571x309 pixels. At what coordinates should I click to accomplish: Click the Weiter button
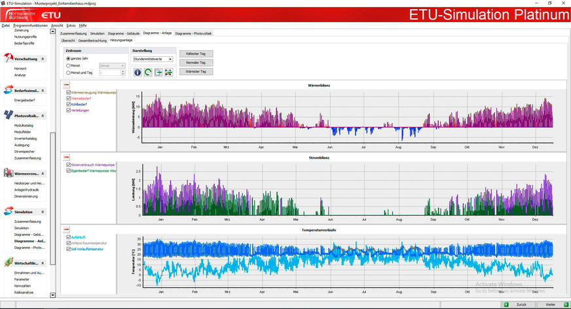click(x=550, y=304)
